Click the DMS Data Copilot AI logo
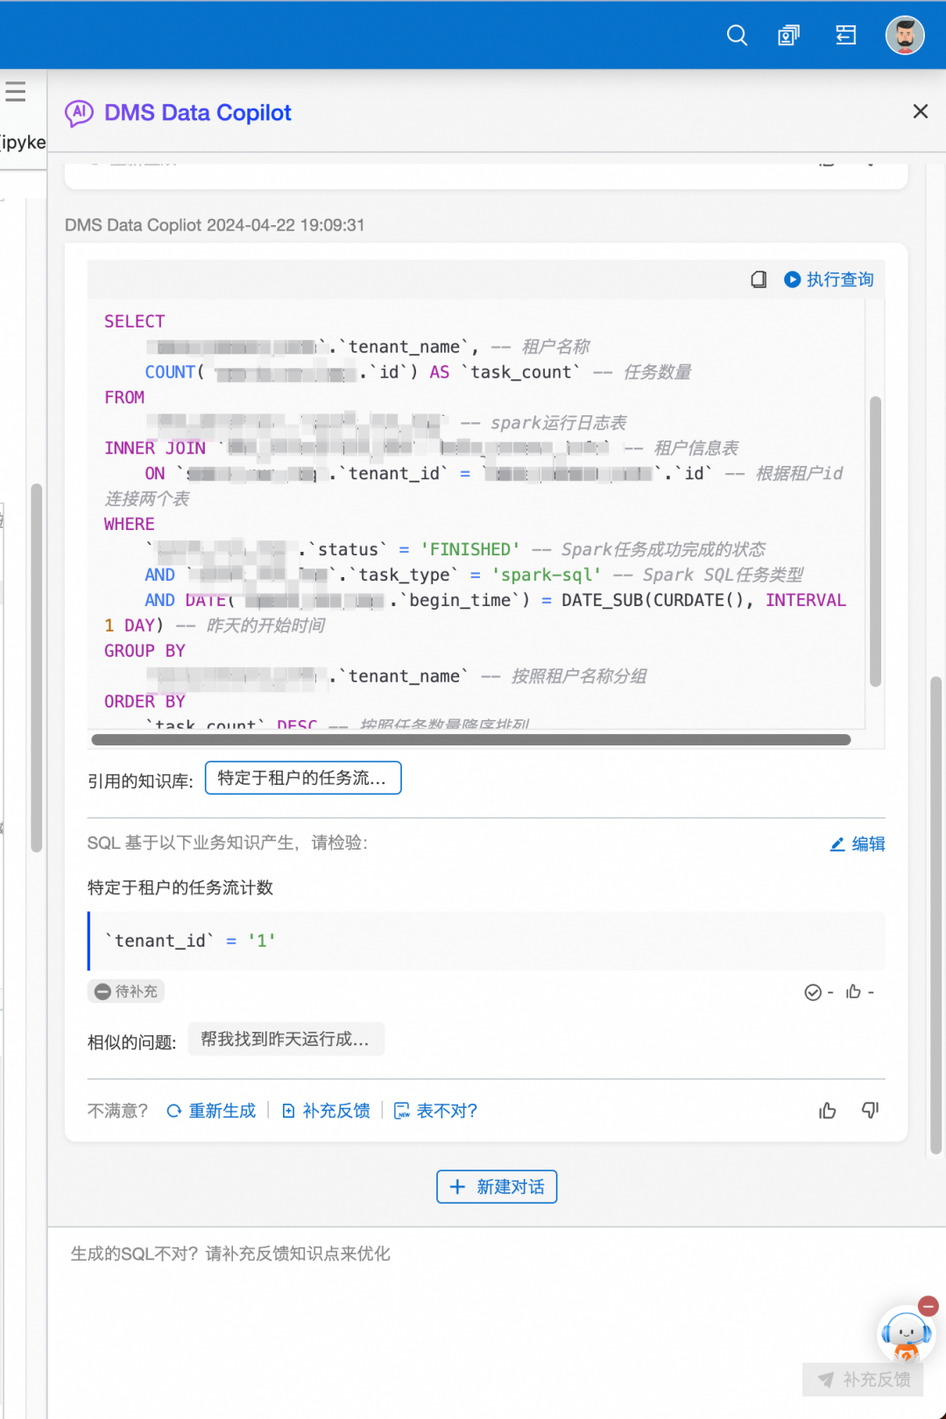946x1419 pixels. pos(79,112)
